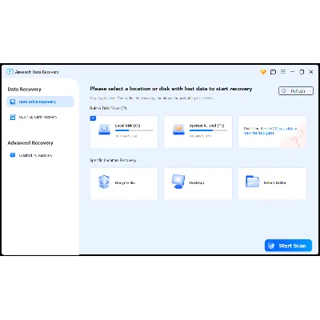The image size is (320, 320).
Task: Click Local Disk (C:) size text
Action: [126, 136]
